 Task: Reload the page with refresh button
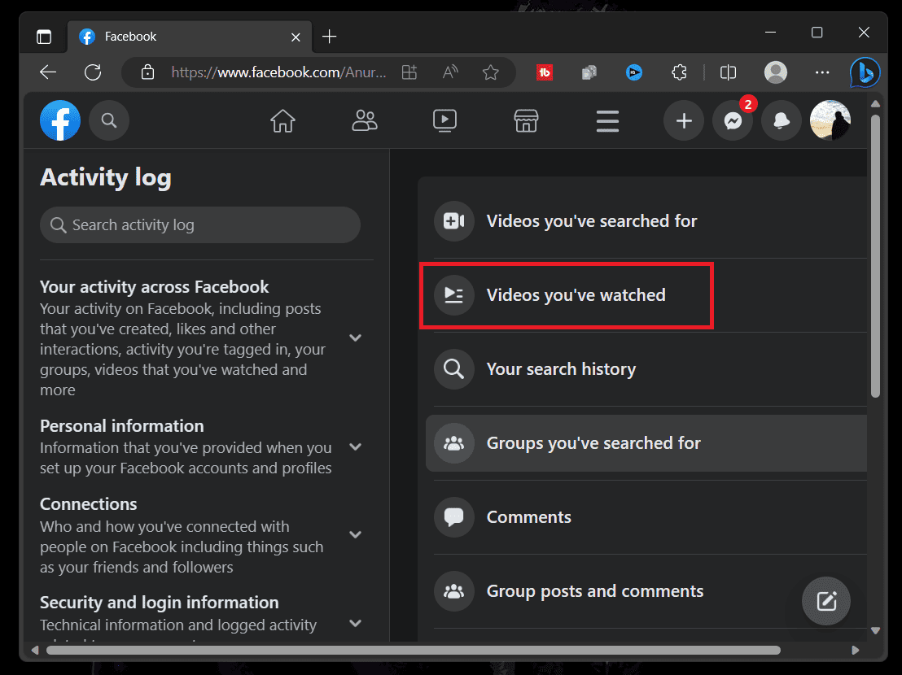coord(93,72)
